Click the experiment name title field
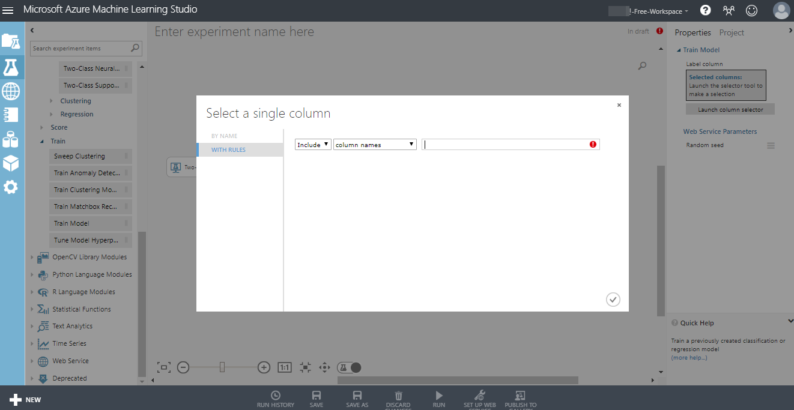This screenshot has height=410, width=794. point(234,32)
